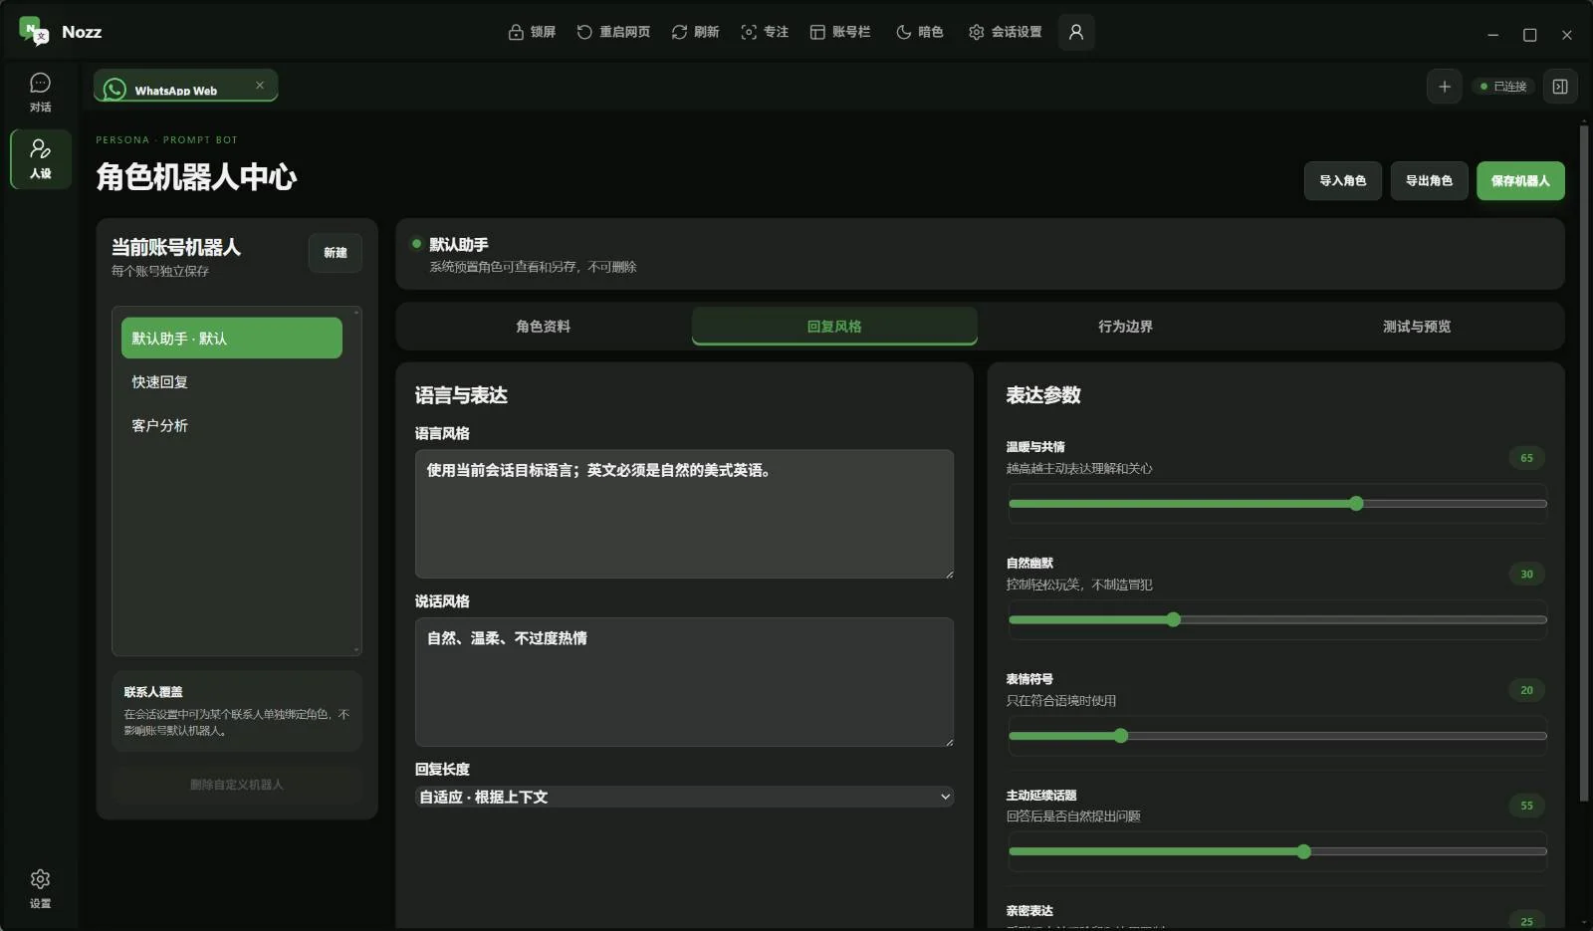
Task: Click 导入角色 import button
Action: tap(1343, 180)
